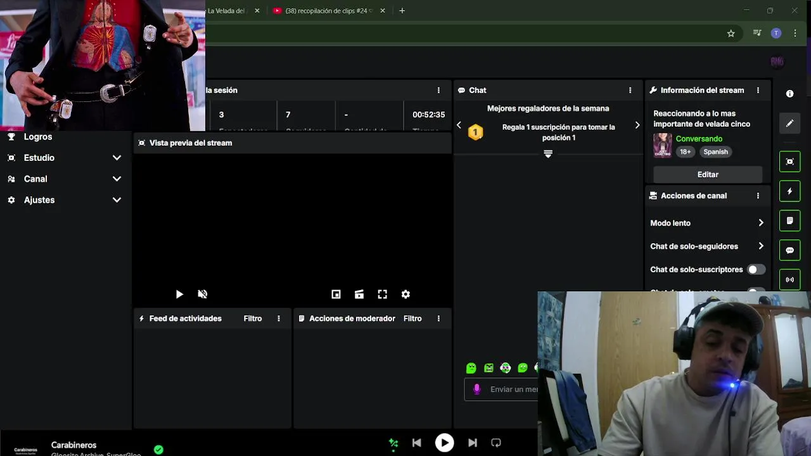Close the La Velada del browser tab
The height and width of the screenshot is (456, 811).
point(257,11)
